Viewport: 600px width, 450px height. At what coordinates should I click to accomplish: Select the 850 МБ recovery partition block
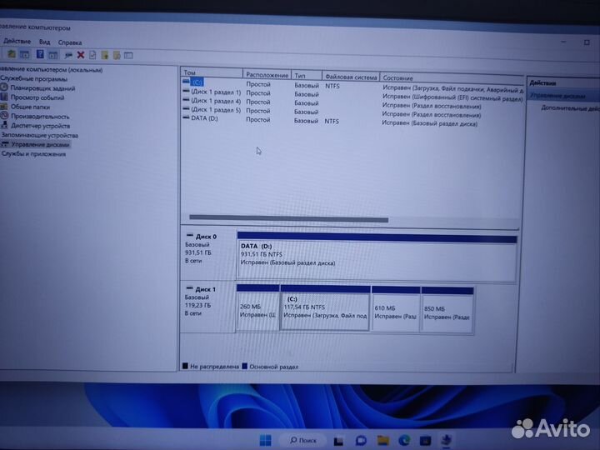click(x=447, y=311)
